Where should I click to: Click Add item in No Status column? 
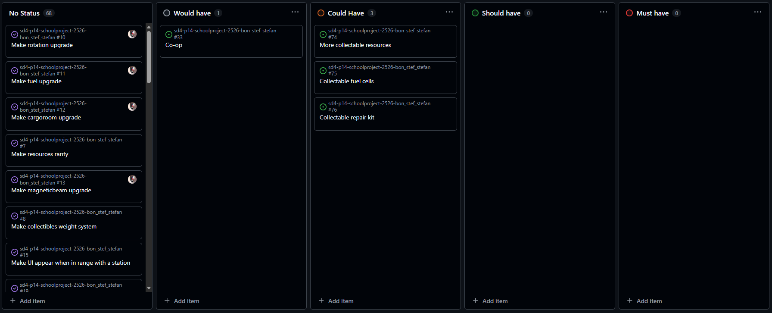pos(28,301)
